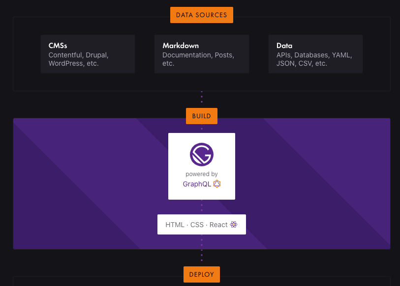The image size is (400, 286).
Task: Click the 'CMSs' heading text
Action: (58, 46)
